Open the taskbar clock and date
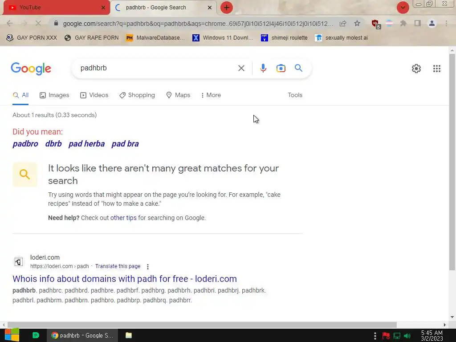456x342 pixels. pyautogui.click(x=432, y=336)
